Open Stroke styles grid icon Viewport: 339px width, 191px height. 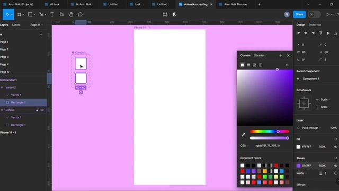pyautogui.click(x=335, y=158)
